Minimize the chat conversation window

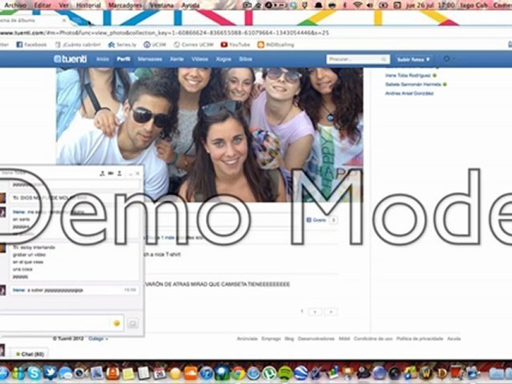(x=130, y=174)
